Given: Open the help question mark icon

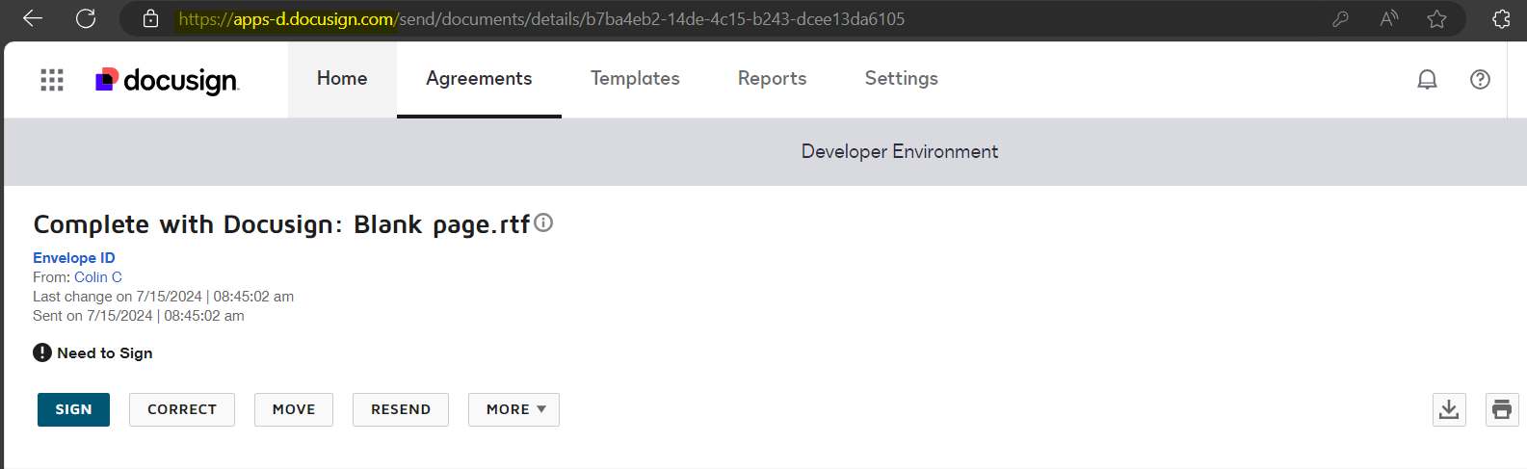Looking at the screenshot, I should 1480,80.
